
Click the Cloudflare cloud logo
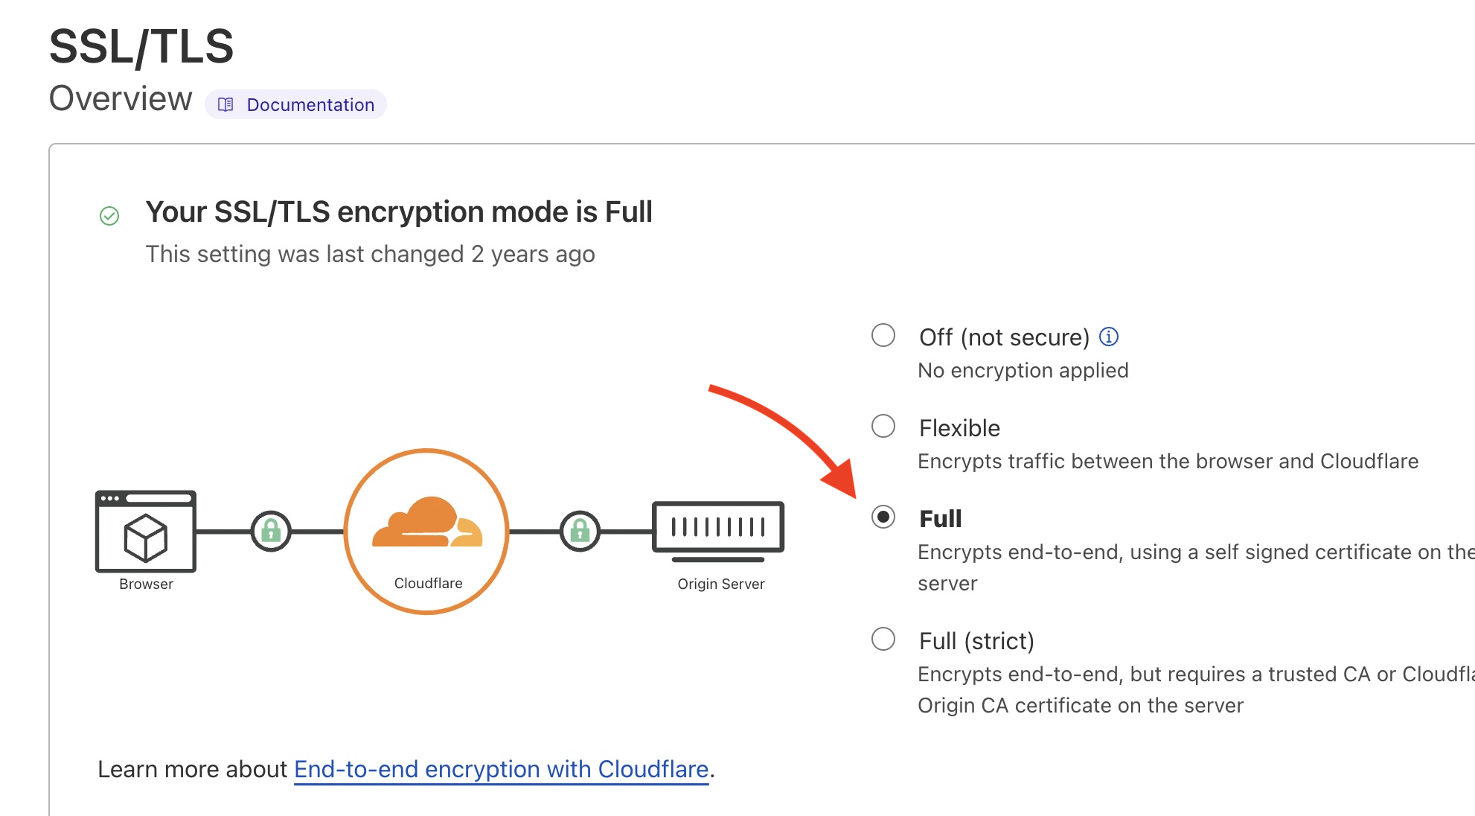coord(427,523)
